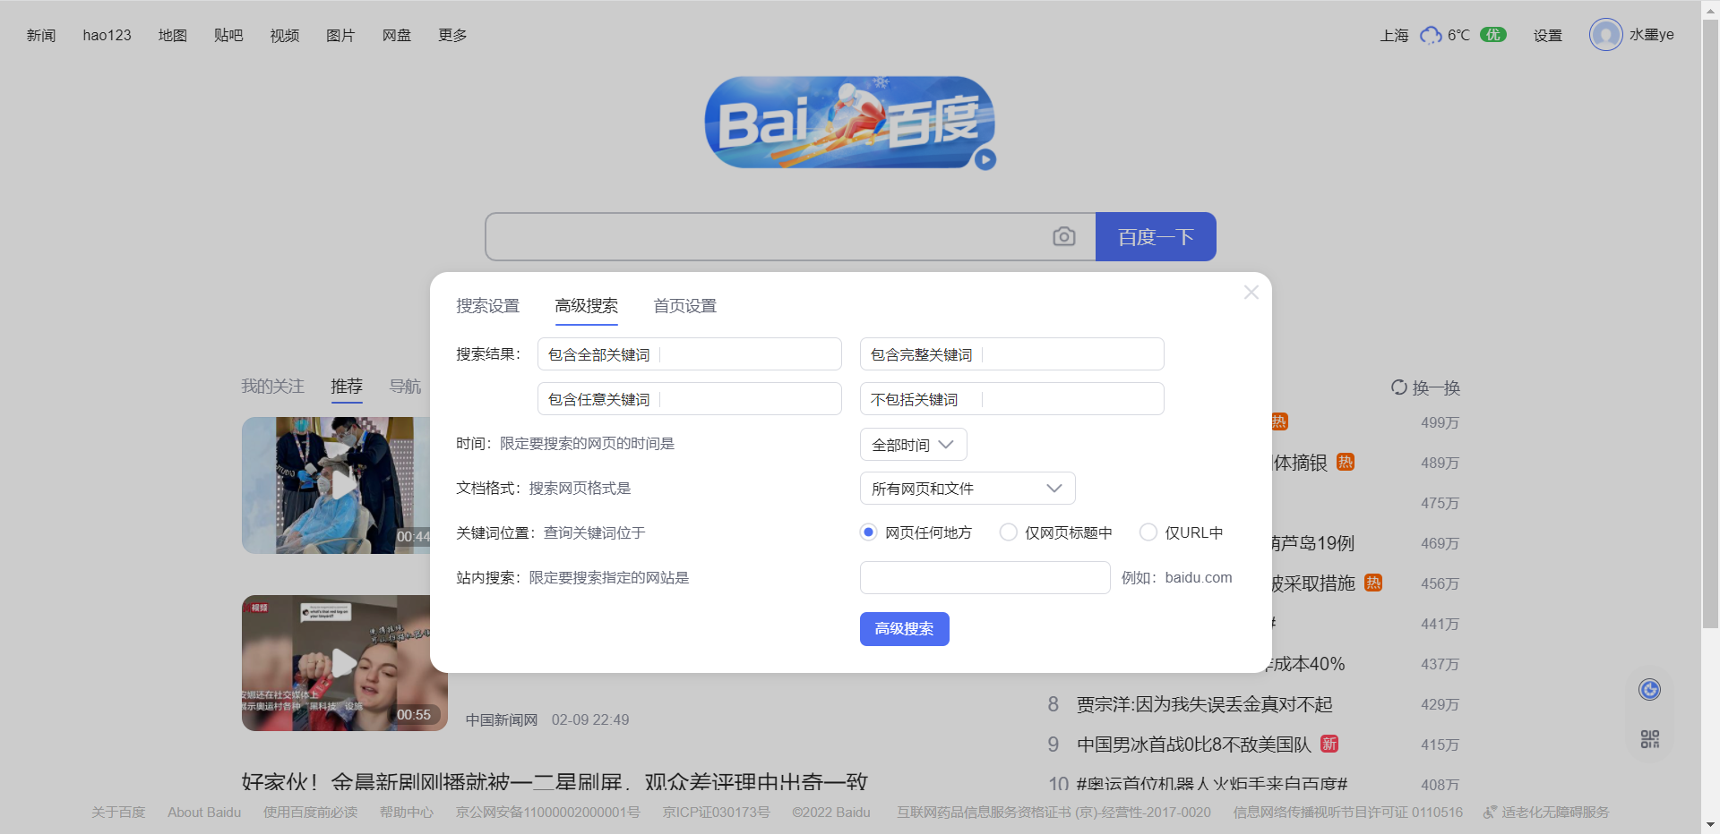
Task: Switch to the 首页设置 tab
Action: point(684,306)
